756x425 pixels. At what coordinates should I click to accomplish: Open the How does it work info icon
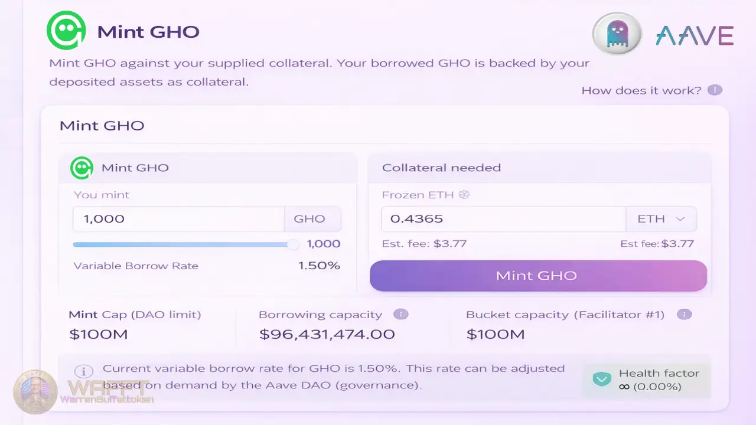pyautogui.click(x=715, y=90)
